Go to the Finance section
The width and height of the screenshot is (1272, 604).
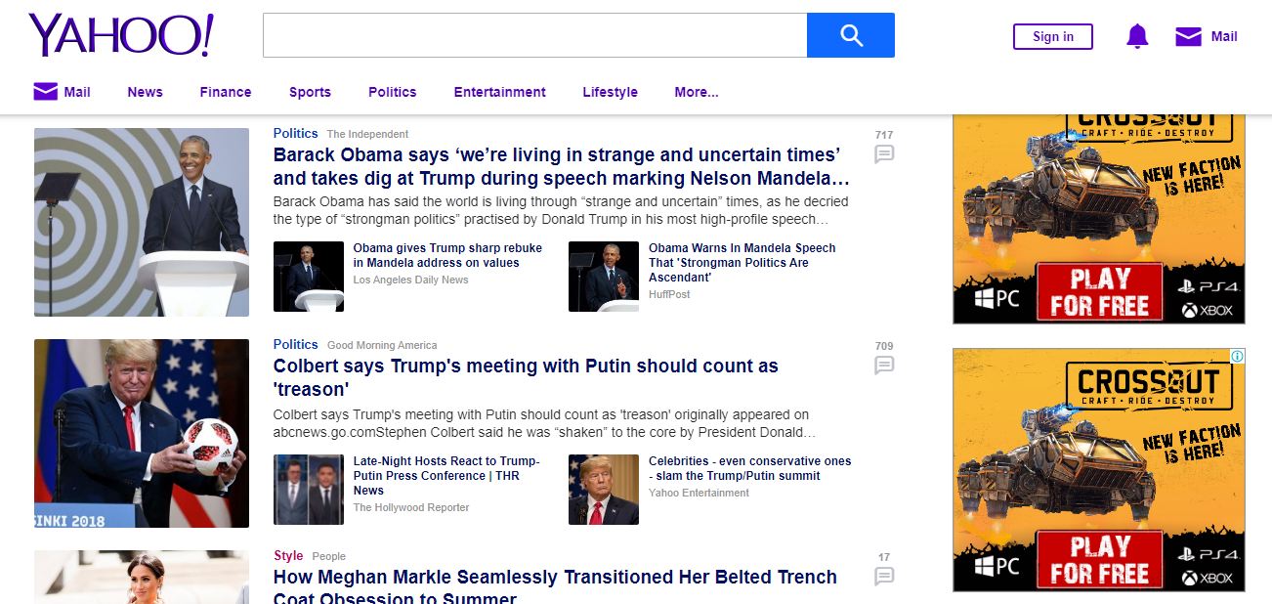(226, 92)
